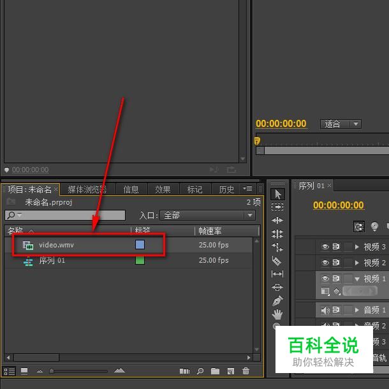Hide track 视频 3 with the eye
Image resolution: width=389 pixels, height=389 pixels.
pyautogui.click(x=325, y=247)
